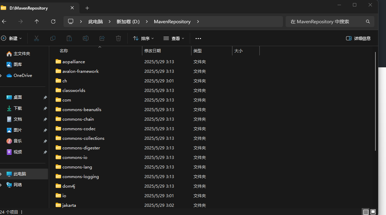Click the Copy icon in toolbar
The image size is (386, 215).
(x=53, y=39)
